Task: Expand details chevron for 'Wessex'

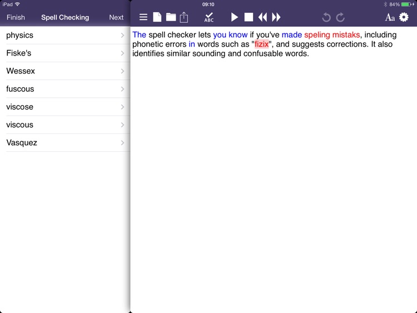Action: [x=122, y=71]
